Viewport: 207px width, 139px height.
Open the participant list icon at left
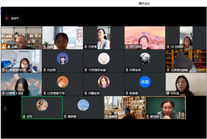coord(5,108)
